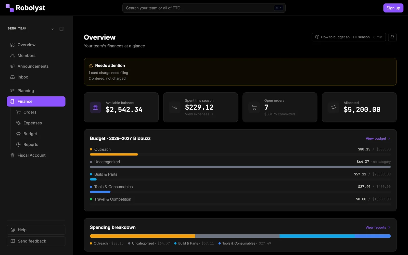Expand the Demo Team switcher dropdown
Image resolution: width=408 pixels, height=255 pixels.
click(53, 29)
